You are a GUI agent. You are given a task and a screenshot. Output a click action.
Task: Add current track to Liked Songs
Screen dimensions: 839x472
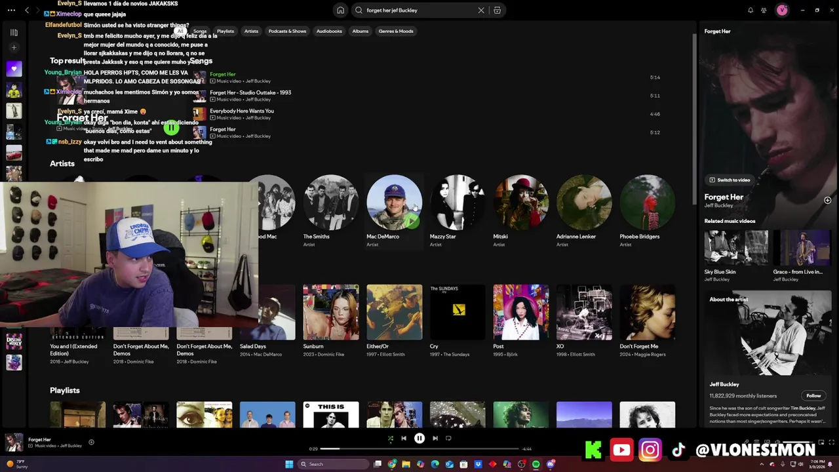(91, 442)
